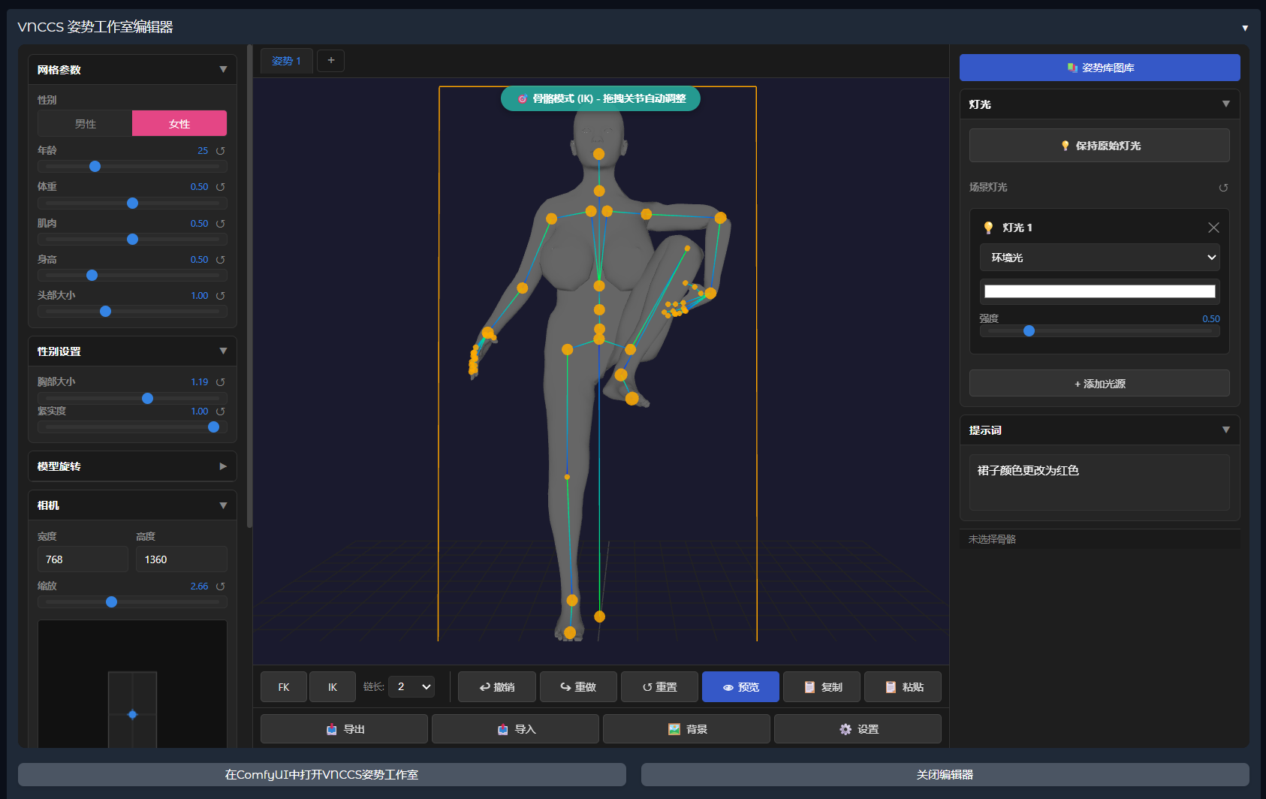Open 设置 with the gear button

click(858, 729)
